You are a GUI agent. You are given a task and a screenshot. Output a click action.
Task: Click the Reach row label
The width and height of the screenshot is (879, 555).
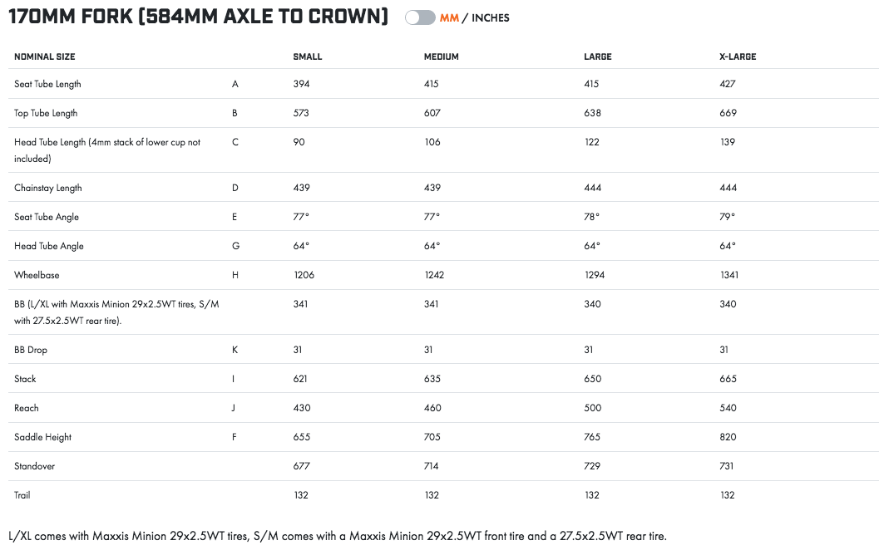coord(27,408)
